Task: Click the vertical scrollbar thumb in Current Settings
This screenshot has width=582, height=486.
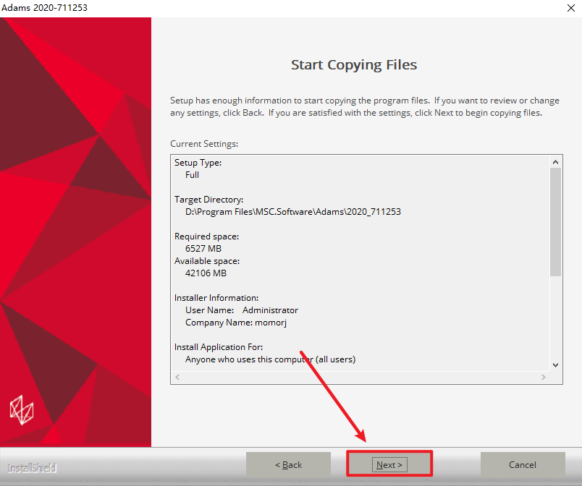Action: 555,222
